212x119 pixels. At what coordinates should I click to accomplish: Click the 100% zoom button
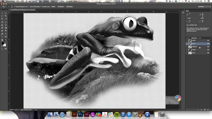coord(53,7)
